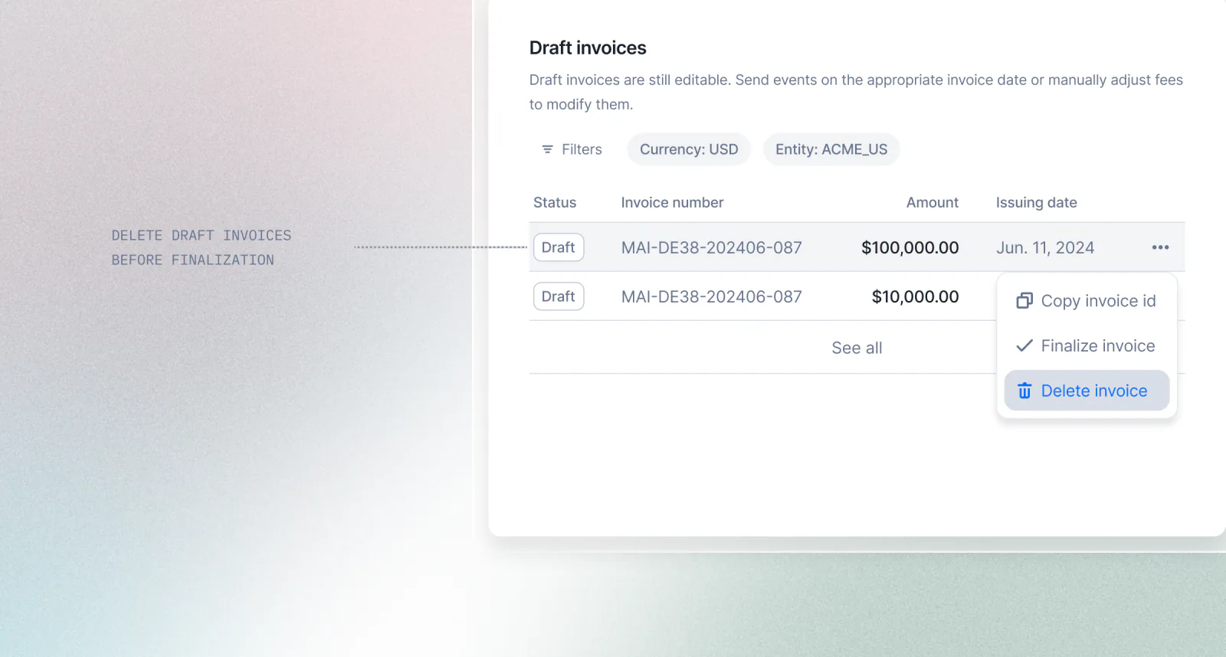Viewport: 1226px width, 657px height.
Task: Select the Entity: ACME_US filter chip
Action: tap(831, 149)
